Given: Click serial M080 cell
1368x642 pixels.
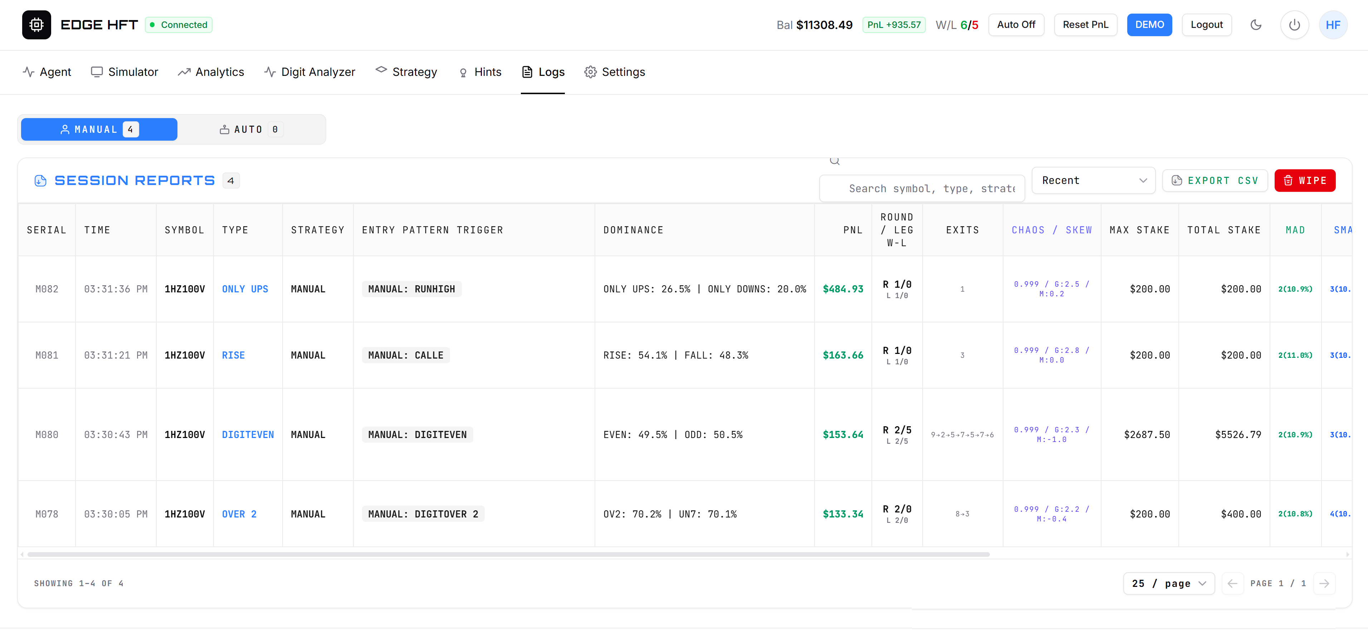Looking at the screenshot, I should point(47,435).
